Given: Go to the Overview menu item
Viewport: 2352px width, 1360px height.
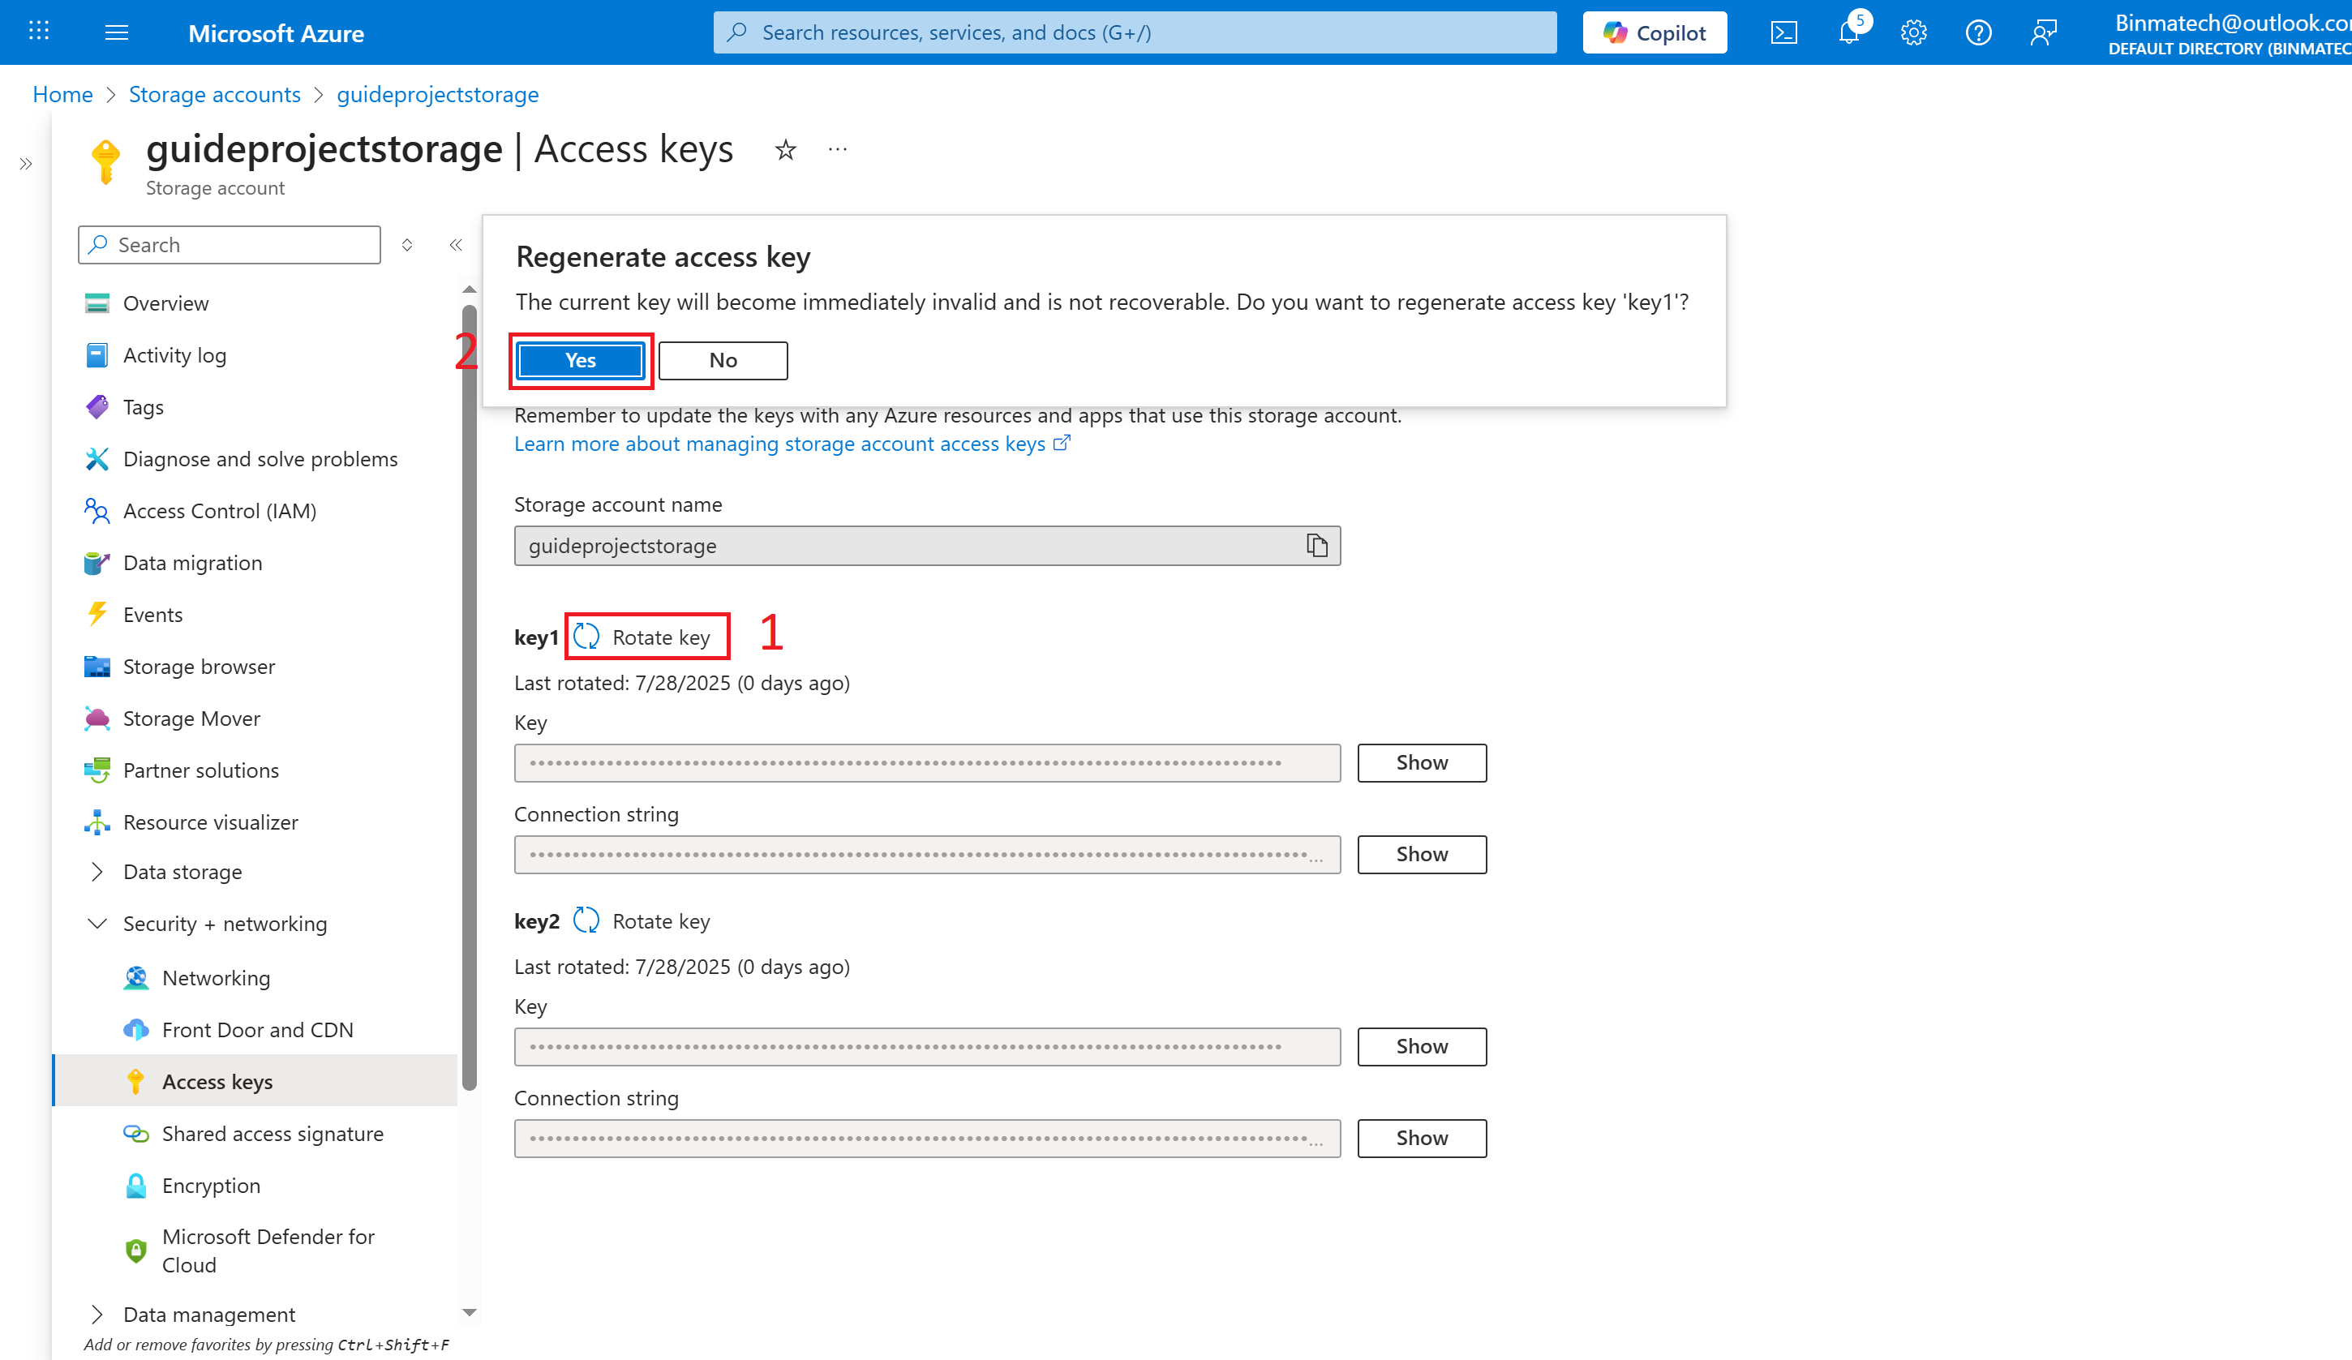Looking at the screenshot, I should click(x=165, y=303).
